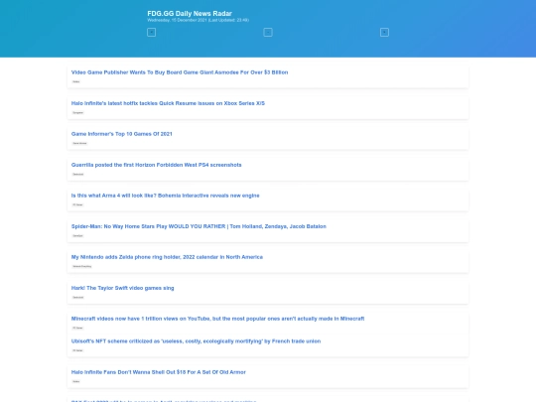The image size is (536, 402).
Task: Open the My Nintendo Zelda phone ring holder article
Action: click(167, 257)
